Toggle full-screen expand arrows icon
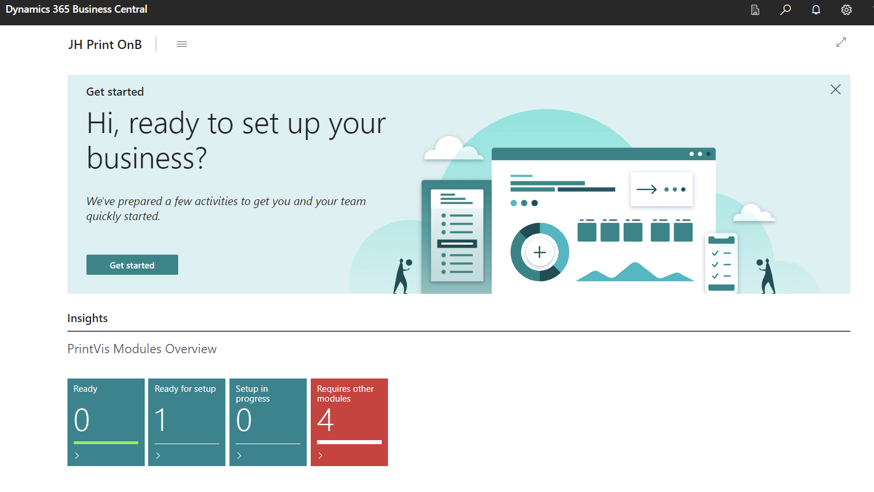This screenshot has width=874, height=492. pyautogui.click(x=841, y=42)
